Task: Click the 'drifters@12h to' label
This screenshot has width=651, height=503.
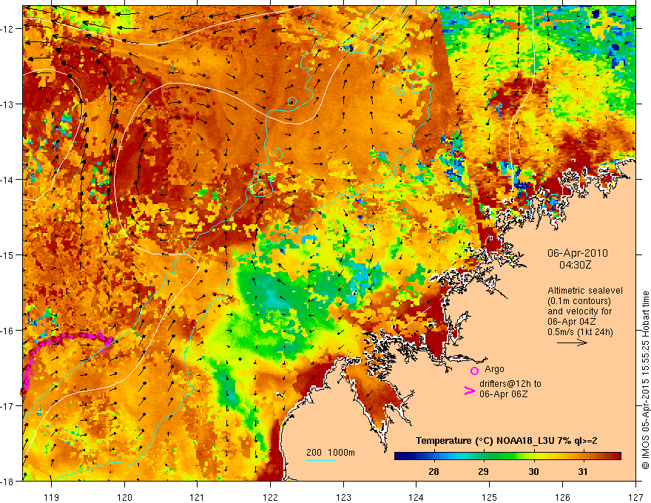Action: [510, 384]
